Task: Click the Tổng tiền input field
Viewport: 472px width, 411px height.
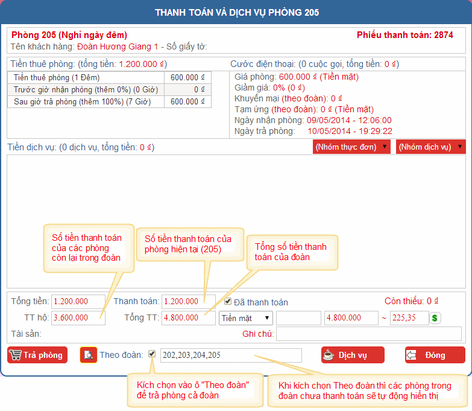Action: tap(78, 301)
